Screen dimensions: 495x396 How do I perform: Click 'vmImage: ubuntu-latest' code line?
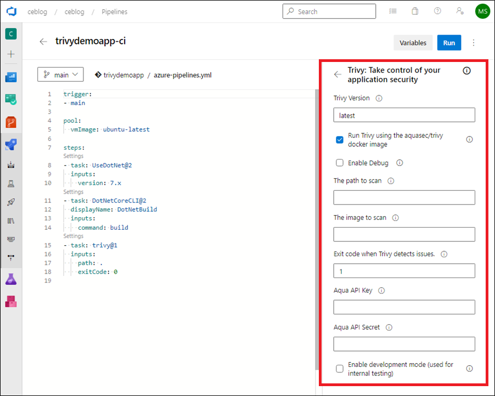(110, 129)
